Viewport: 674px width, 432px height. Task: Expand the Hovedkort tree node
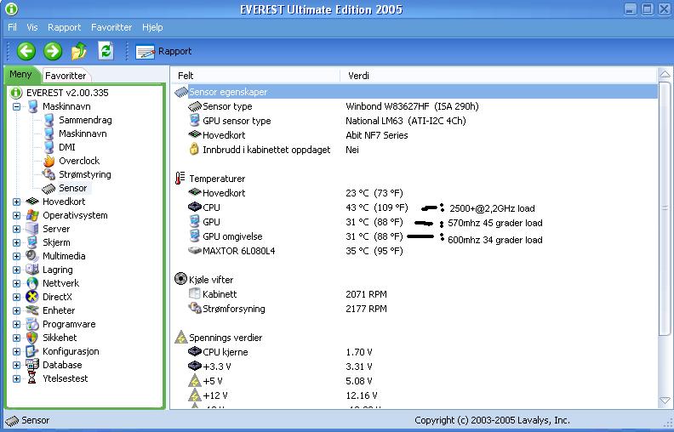16,202
